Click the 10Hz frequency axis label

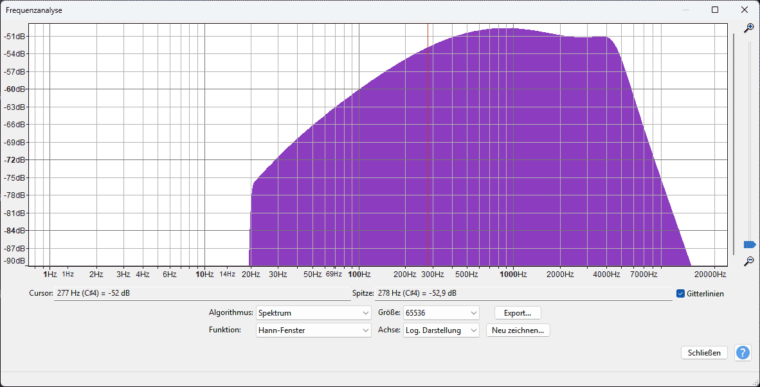click(x=204, y=274)
